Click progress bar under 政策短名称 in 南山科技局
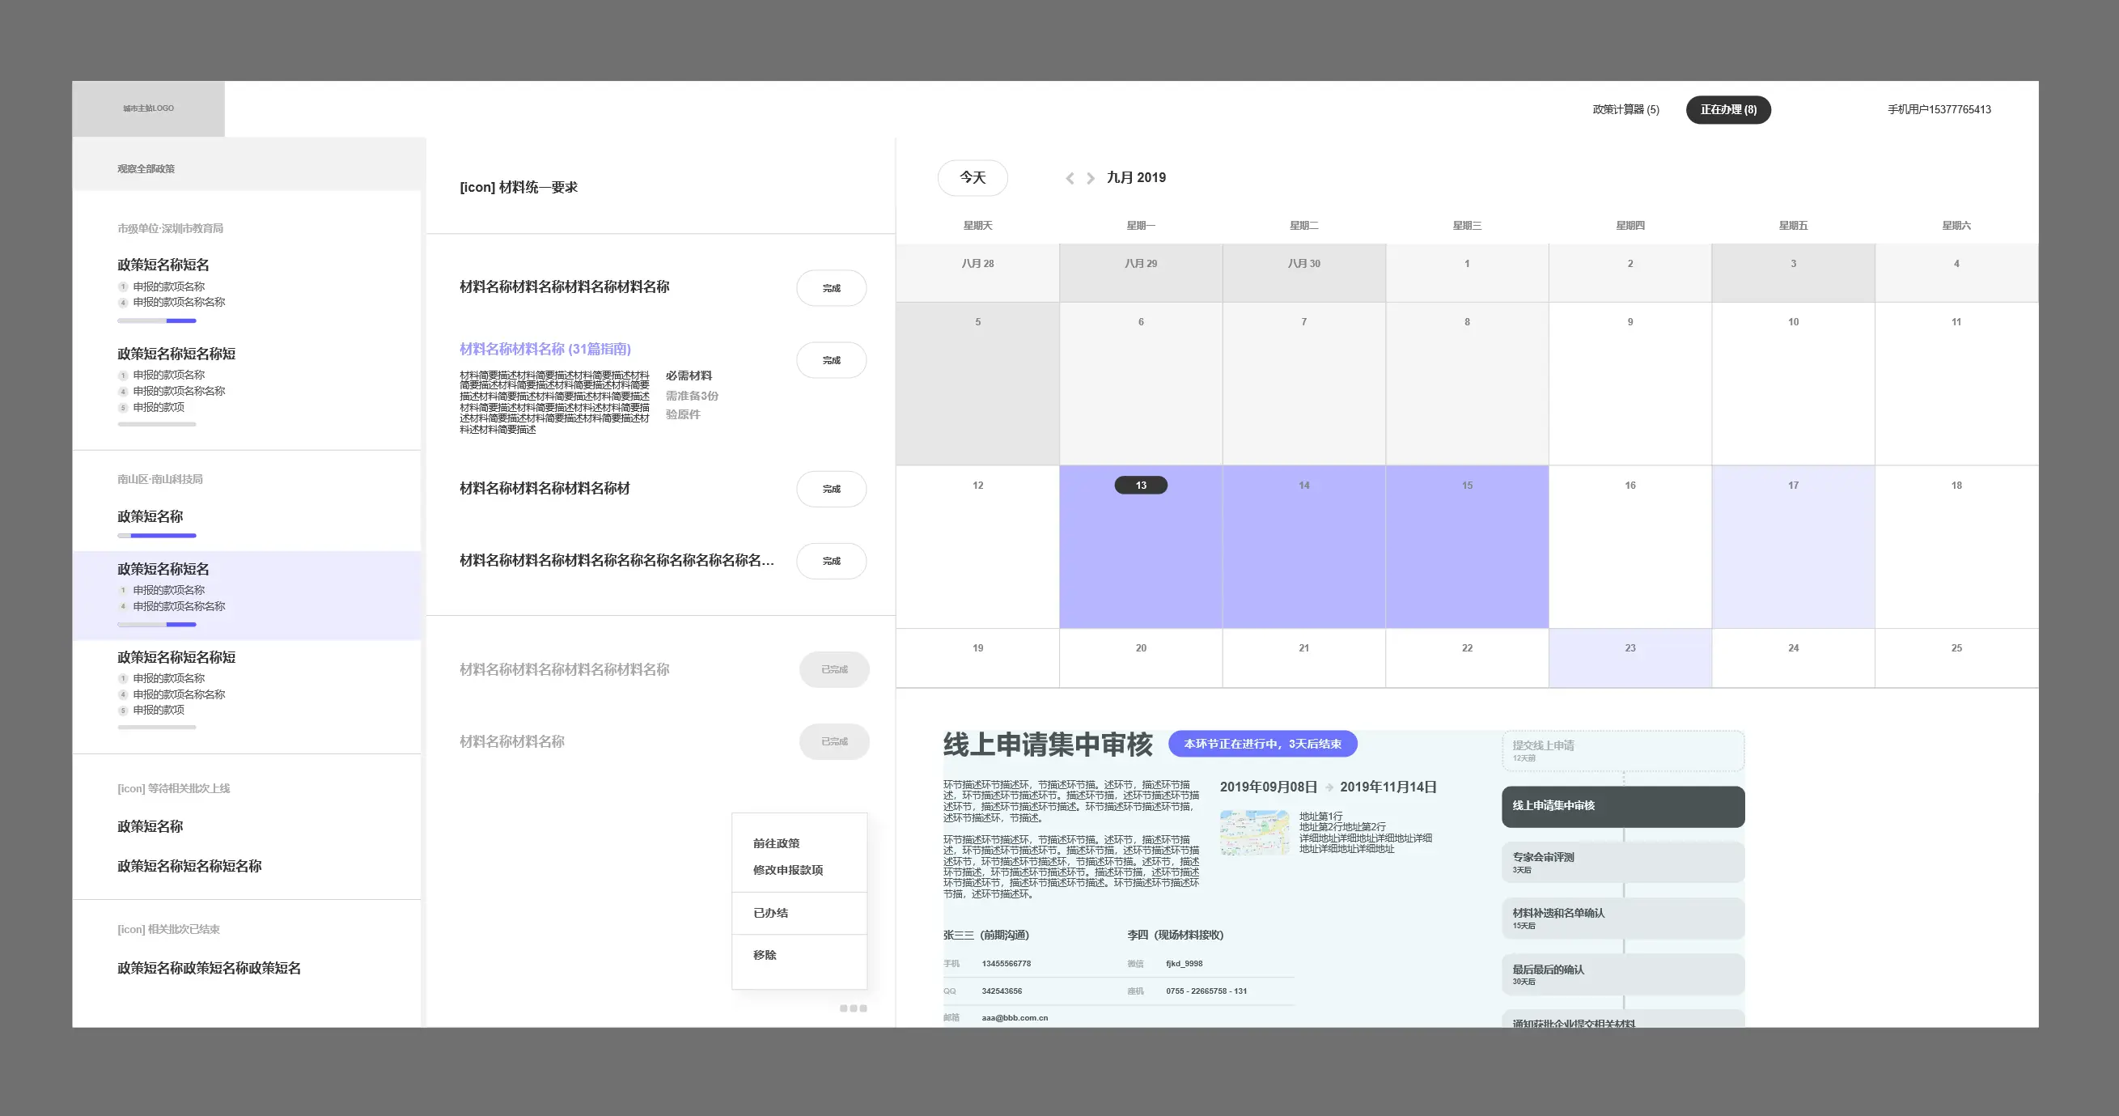This screenshot has height=1116, width=2119. [x=156, y=536]
